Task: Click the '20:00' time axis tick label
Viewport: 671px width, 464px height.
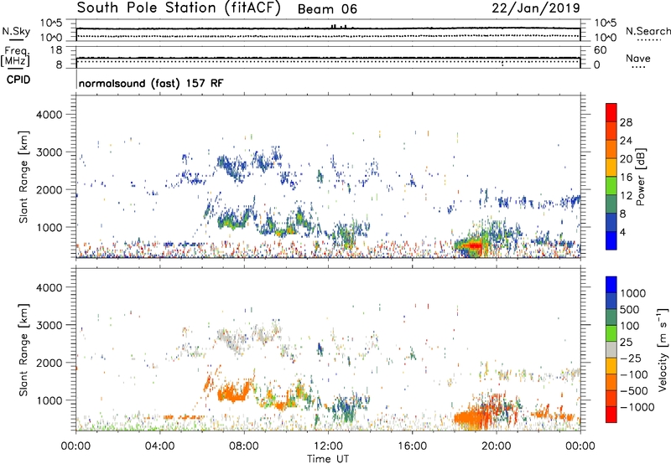Action: pyautogui.click(x=496, y=446)
